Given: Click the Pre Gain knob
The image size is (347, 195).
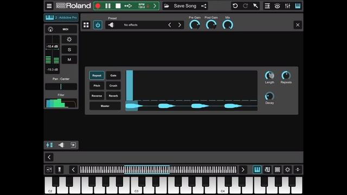Looking at the screenshot, I should tap(195, 25).
